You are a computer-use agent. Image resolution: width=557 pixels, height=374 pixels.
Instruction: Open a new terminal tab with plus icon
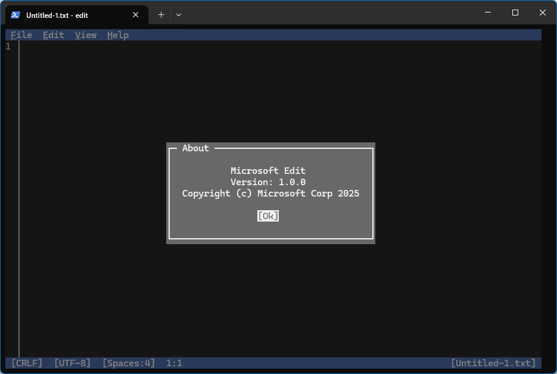[161, 15]
